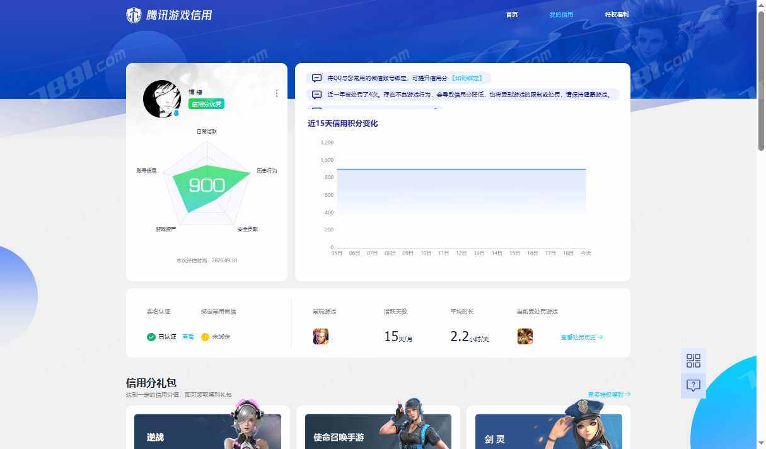Click the 腾讯游戏信用 logo
This screenshot has height=449, width=766.
click(169, 15)
